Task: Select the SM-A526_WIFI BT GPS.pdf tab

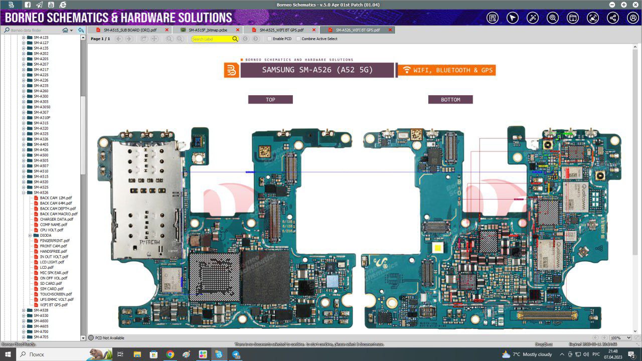Action: pyautogui.click(x=358, y=30)
